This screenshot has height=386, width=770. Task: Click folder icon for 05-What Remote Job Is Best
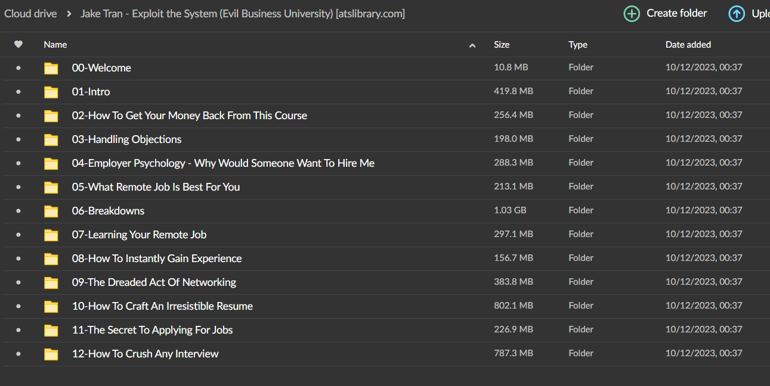pyautogui.click(x=51, y=188)
